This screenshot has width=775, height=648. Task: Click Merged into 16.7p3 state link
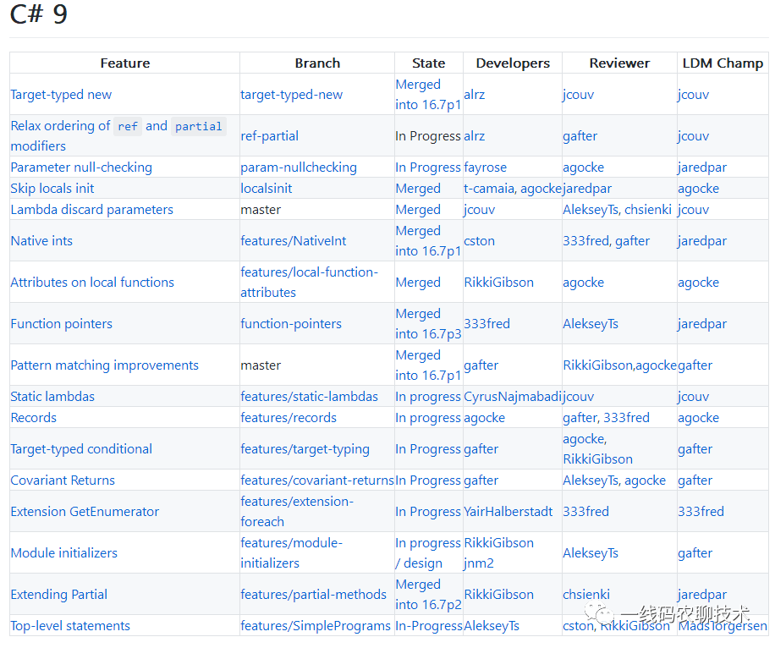(x=428, y=324)
